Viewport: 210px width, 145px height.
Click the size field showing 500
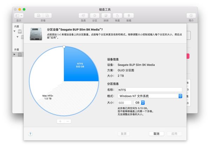[x=125, y=103]
